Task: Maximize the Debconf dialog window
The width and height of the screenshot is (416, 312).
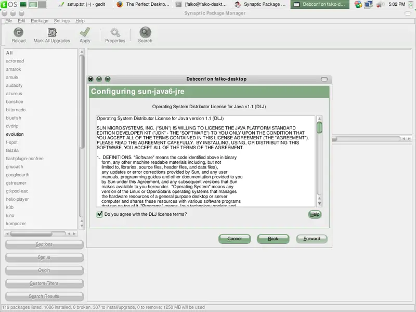Action: (x=108, y=79)
